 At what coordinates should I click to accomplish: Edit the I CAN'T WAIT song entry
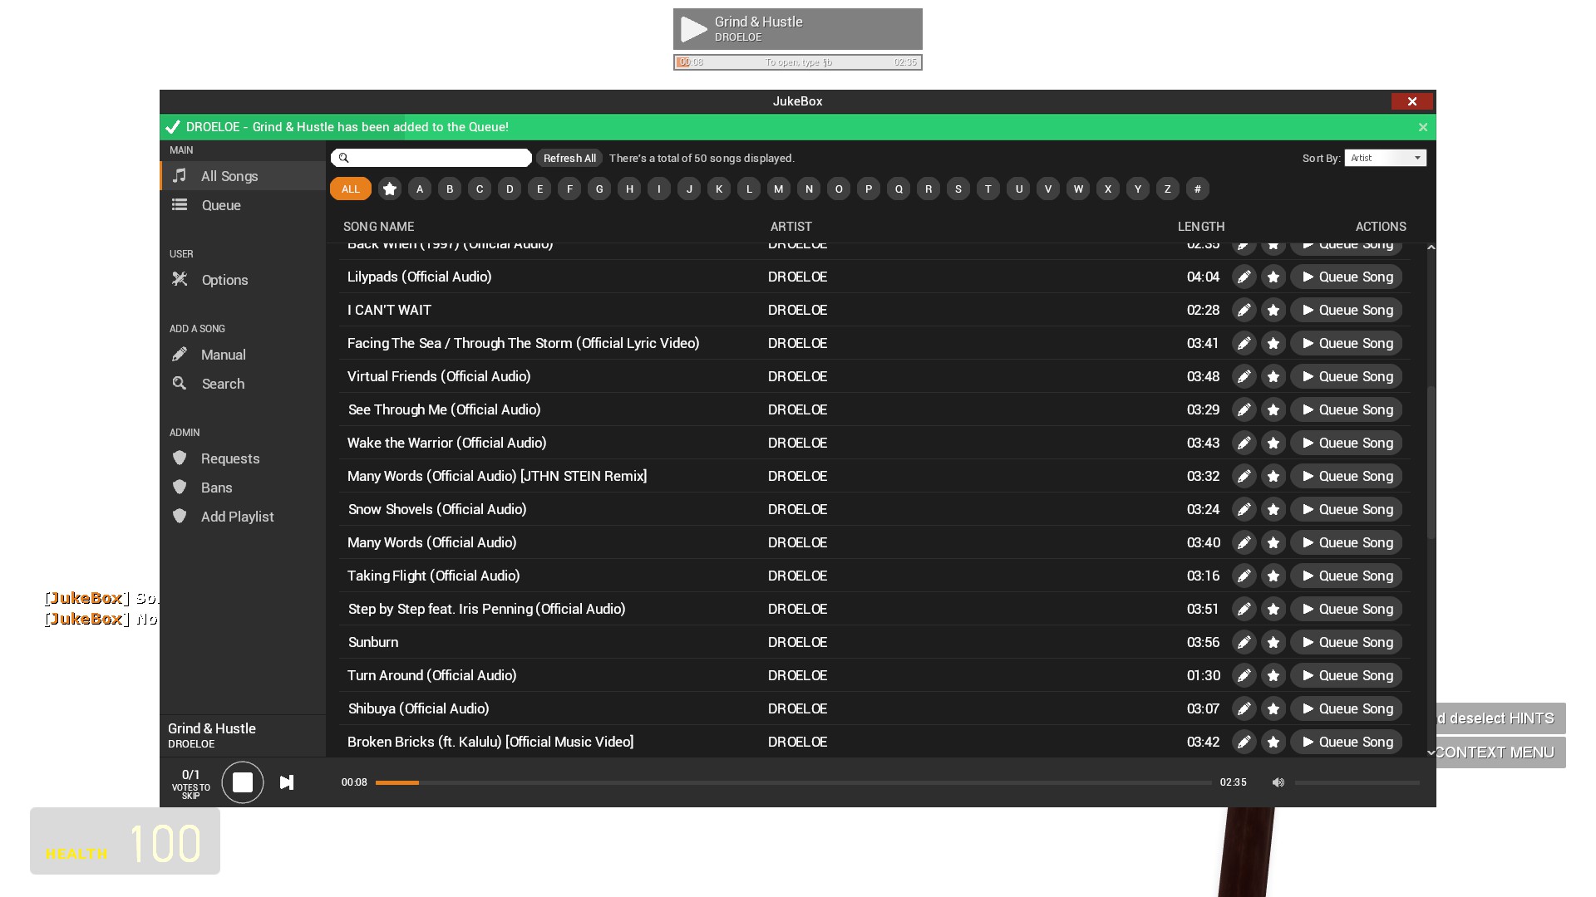[x=1244, y=310]
